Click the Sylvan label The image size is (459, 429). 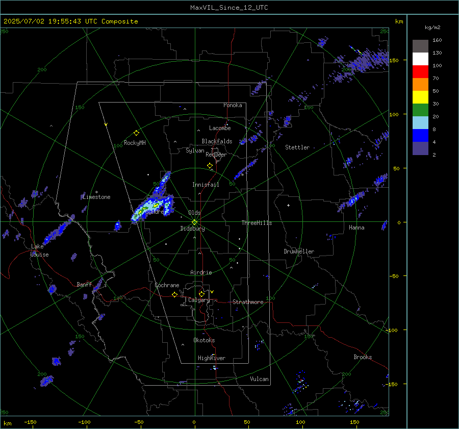(195, 150)
